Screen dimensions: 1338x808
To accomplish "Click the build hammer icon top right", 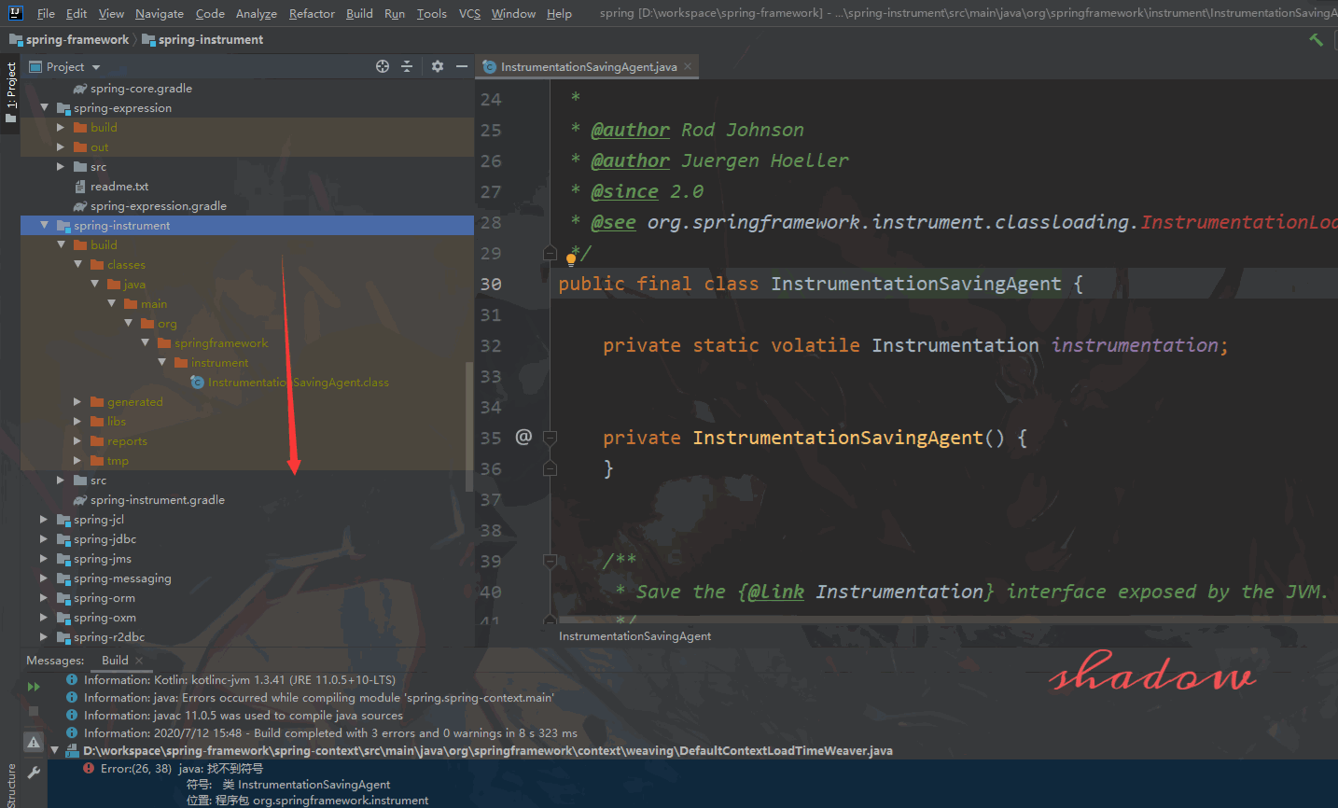I will (1317, 39).
